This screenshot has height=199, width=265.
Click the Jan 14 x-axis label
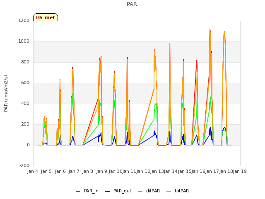[x=171, y=171]
